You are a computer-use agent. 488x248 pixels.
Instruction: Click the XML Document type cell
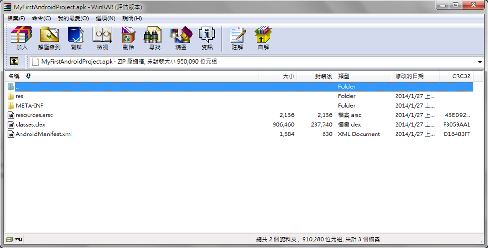click(359, 134)
